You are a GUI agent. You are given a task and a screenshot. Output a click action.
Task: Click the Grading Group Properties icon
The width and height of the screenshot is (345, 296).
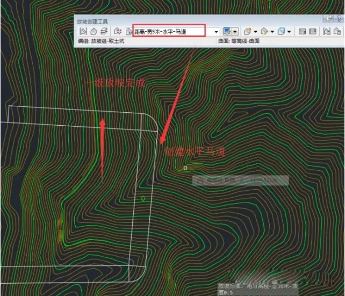pyautogui.click(x=327, y=31)
